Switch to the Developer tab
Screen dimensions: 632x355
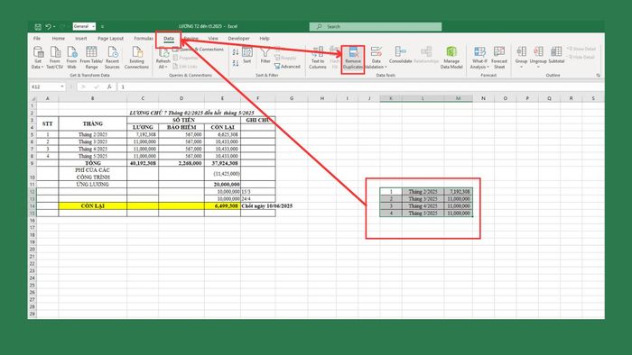[238, 39]
